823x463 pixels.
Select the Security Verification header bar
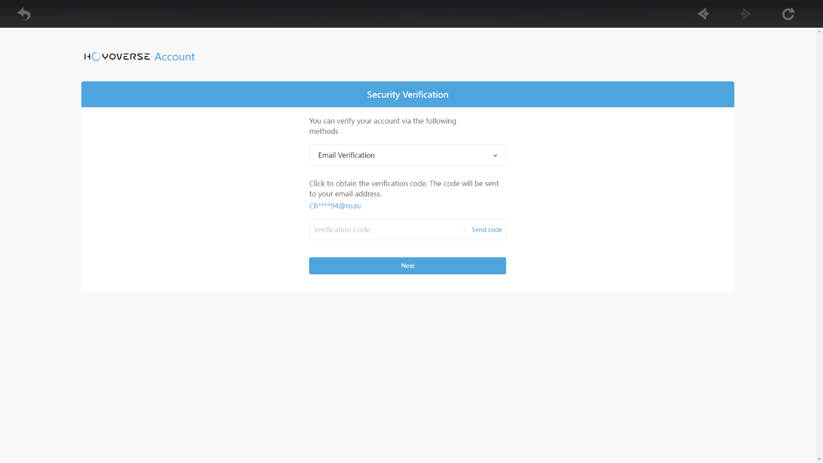tap(407, 95)
